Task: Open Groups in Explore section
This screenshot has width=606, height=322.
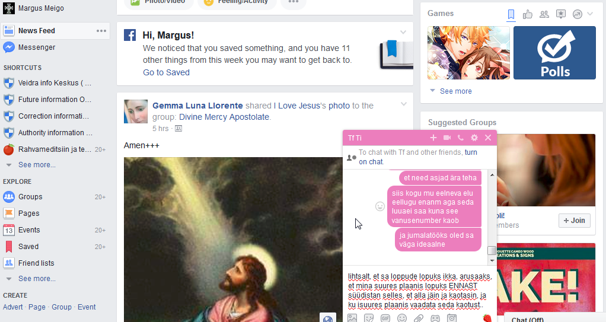Action: pos(30,197)
